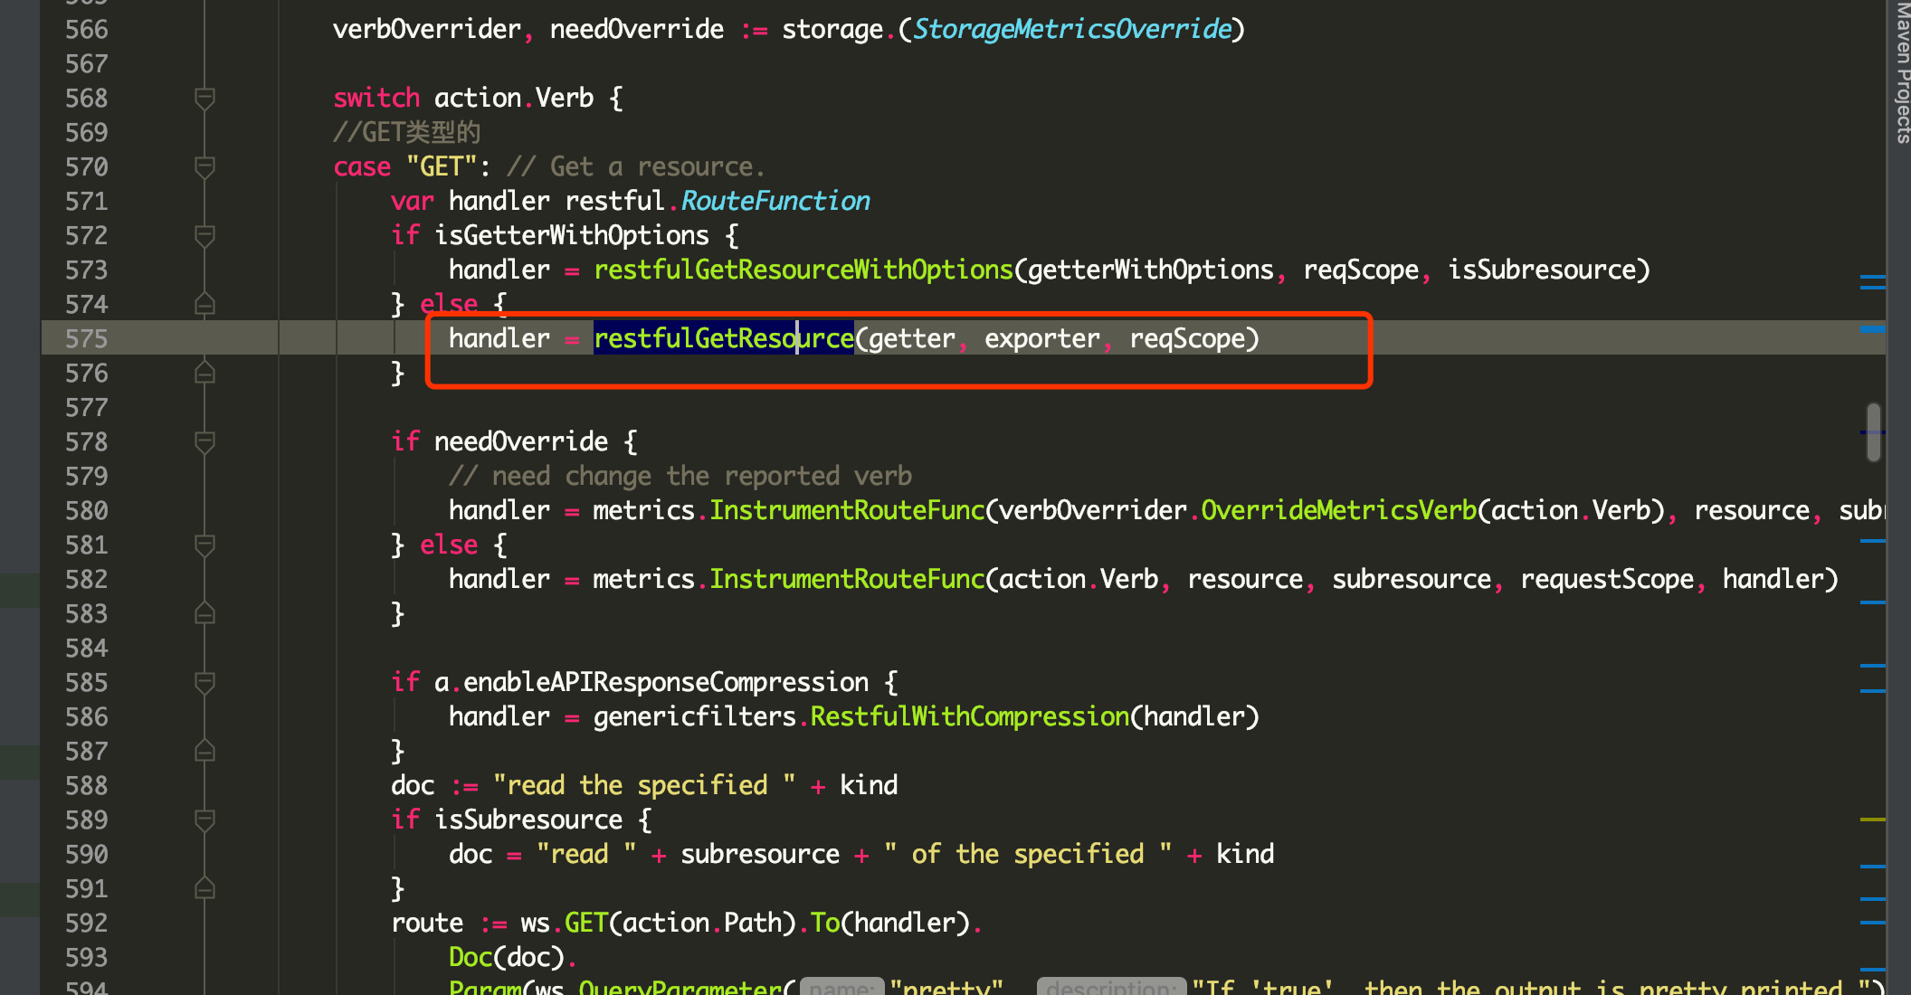Collapse the else block marker on line 581
The image size is (1911, 995).
(204, 545)
